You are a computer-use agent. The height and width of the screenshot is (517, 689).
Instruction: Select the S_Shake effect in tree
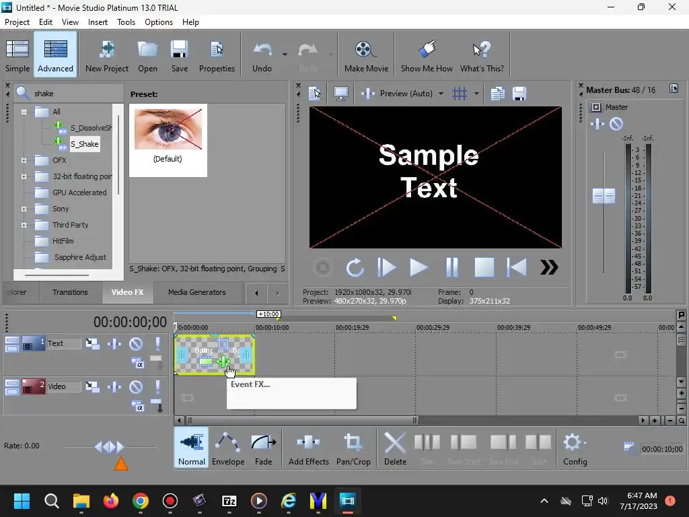(x=85, y=144)
